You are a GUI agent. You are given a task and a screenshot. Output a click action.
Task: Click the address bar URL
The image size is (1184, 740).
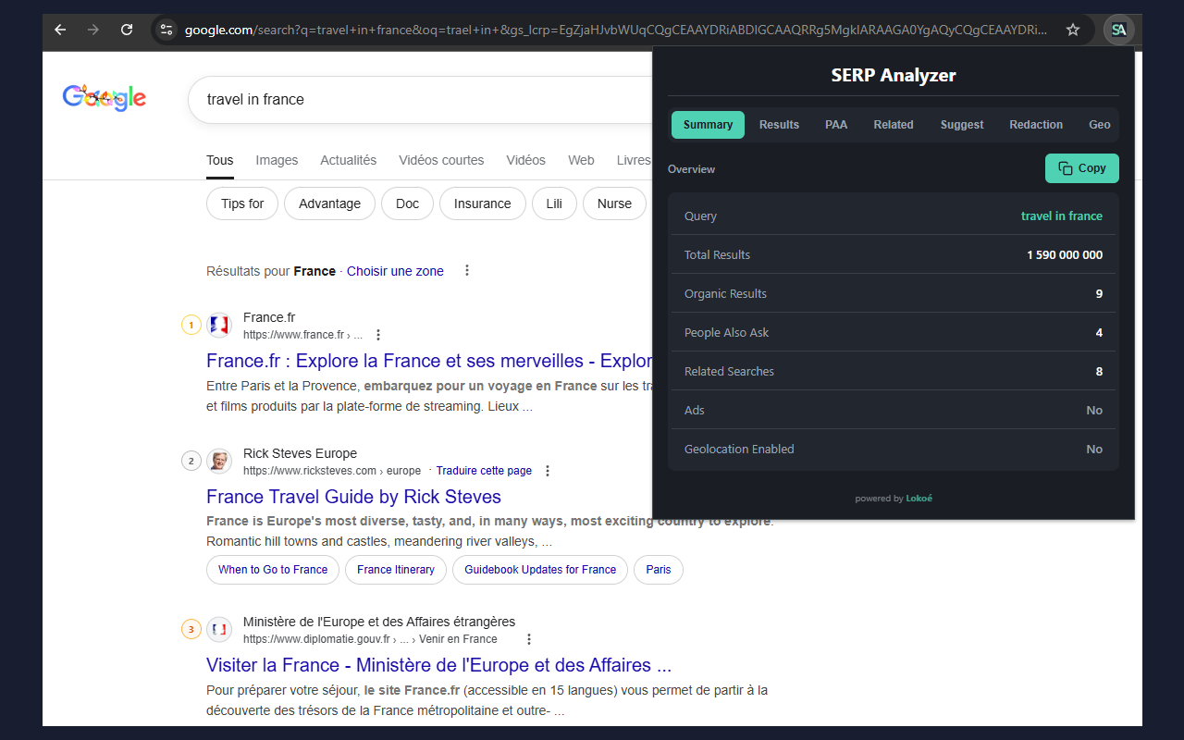(x=615, y=30)
